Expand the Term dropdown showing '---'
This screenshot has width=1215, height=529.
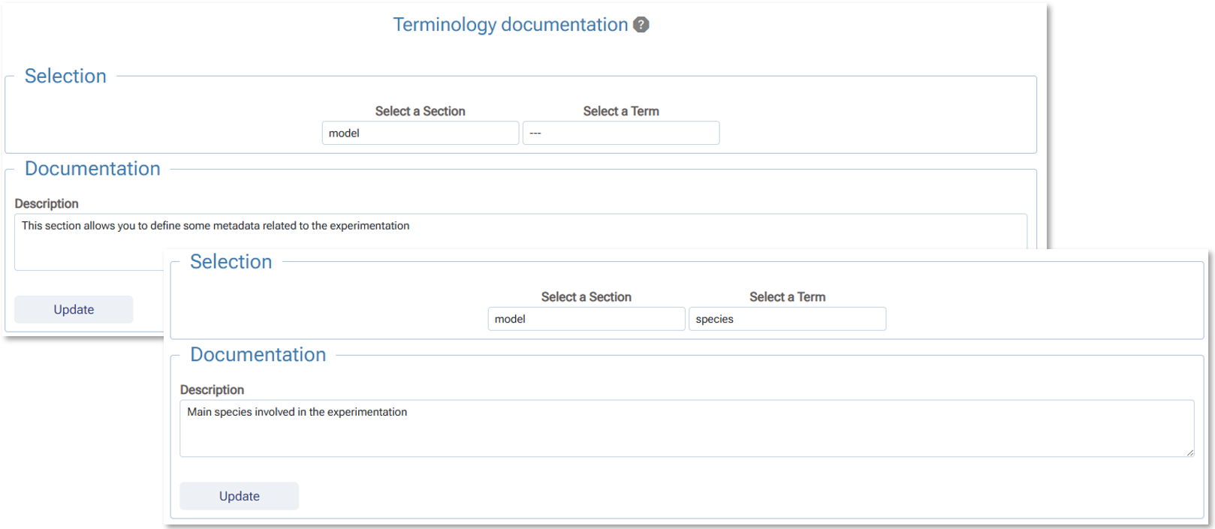(x=621, y=133)
